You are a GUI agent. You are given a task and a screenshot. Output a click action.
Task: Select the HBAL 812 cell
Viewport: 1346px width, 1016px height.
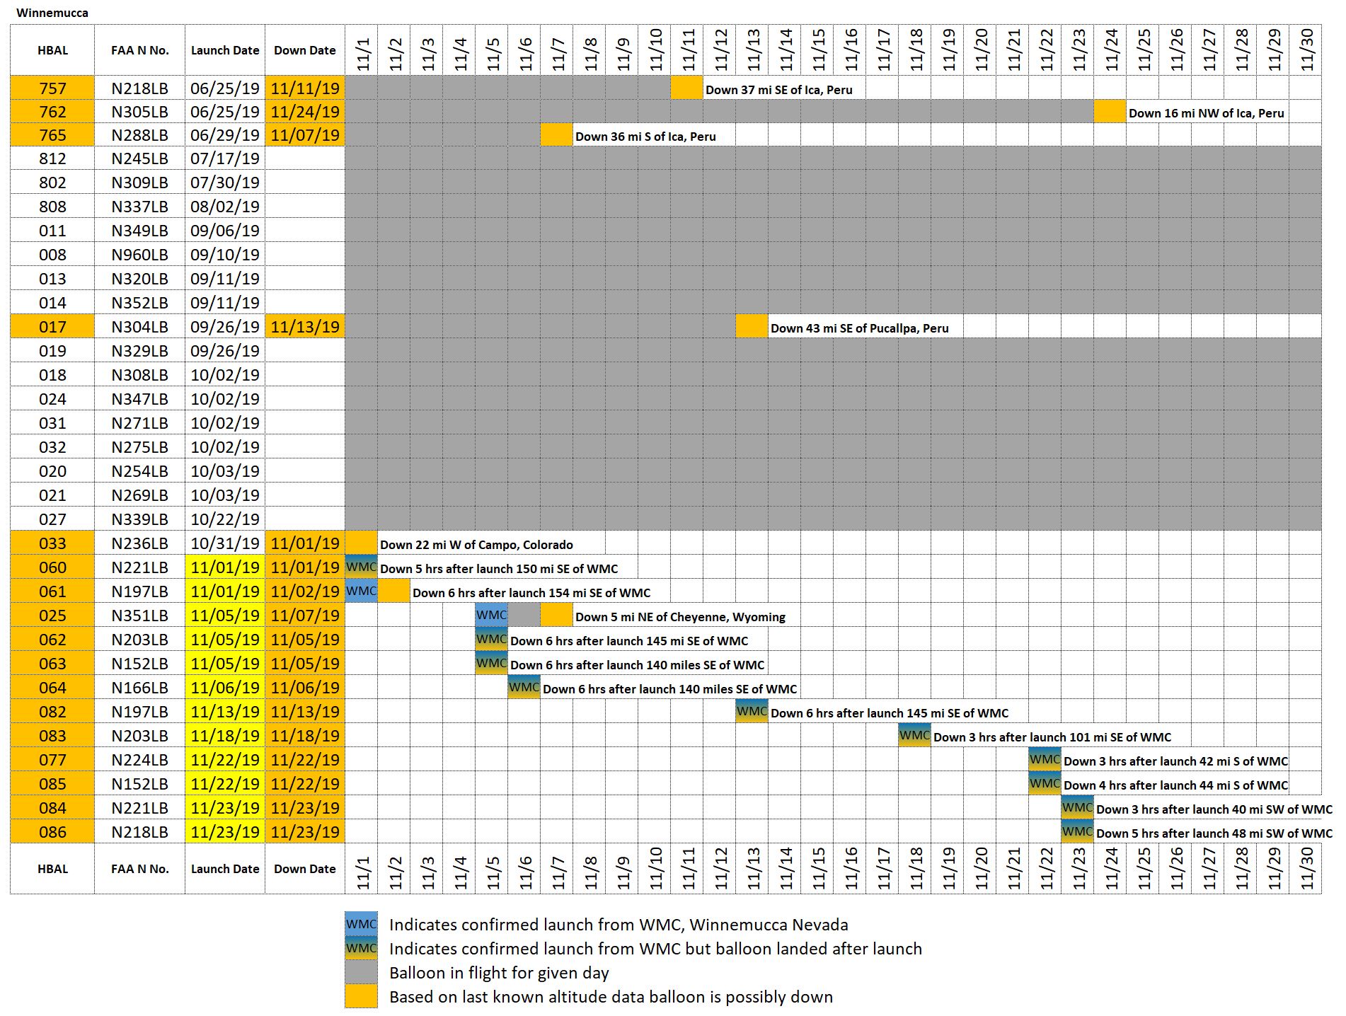[52, 158]
